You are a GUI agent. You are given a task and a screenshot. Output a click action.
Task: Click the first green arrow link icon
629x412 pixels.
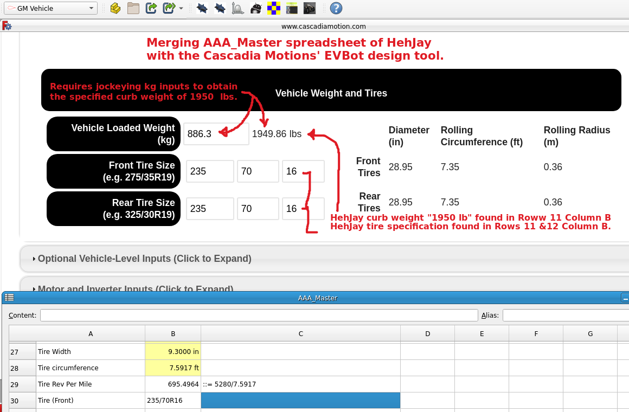(x=151, y=8)
